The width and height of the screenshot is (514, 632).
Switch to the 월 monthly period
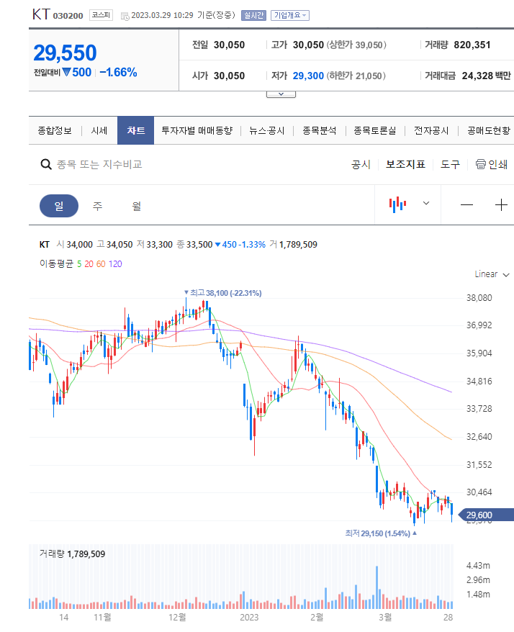(137, 206)
